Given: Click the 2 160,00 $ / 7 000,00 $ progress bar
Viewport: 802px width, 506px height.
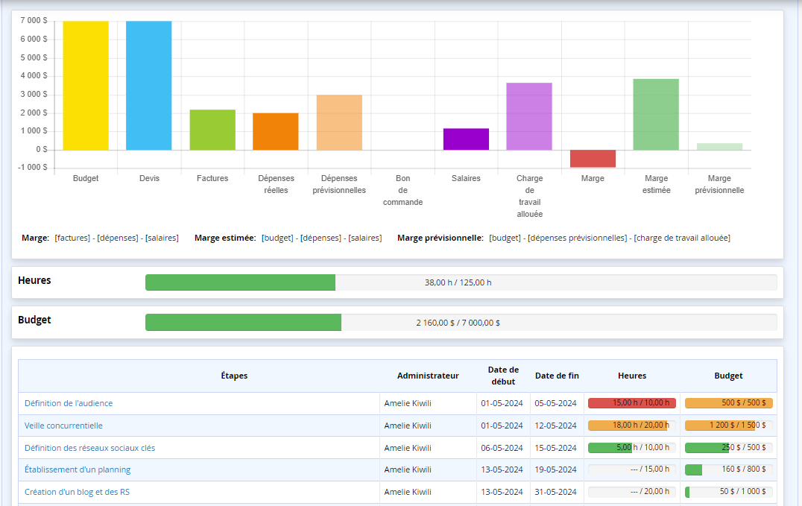Looking at the screenshot, I should 461,323.
